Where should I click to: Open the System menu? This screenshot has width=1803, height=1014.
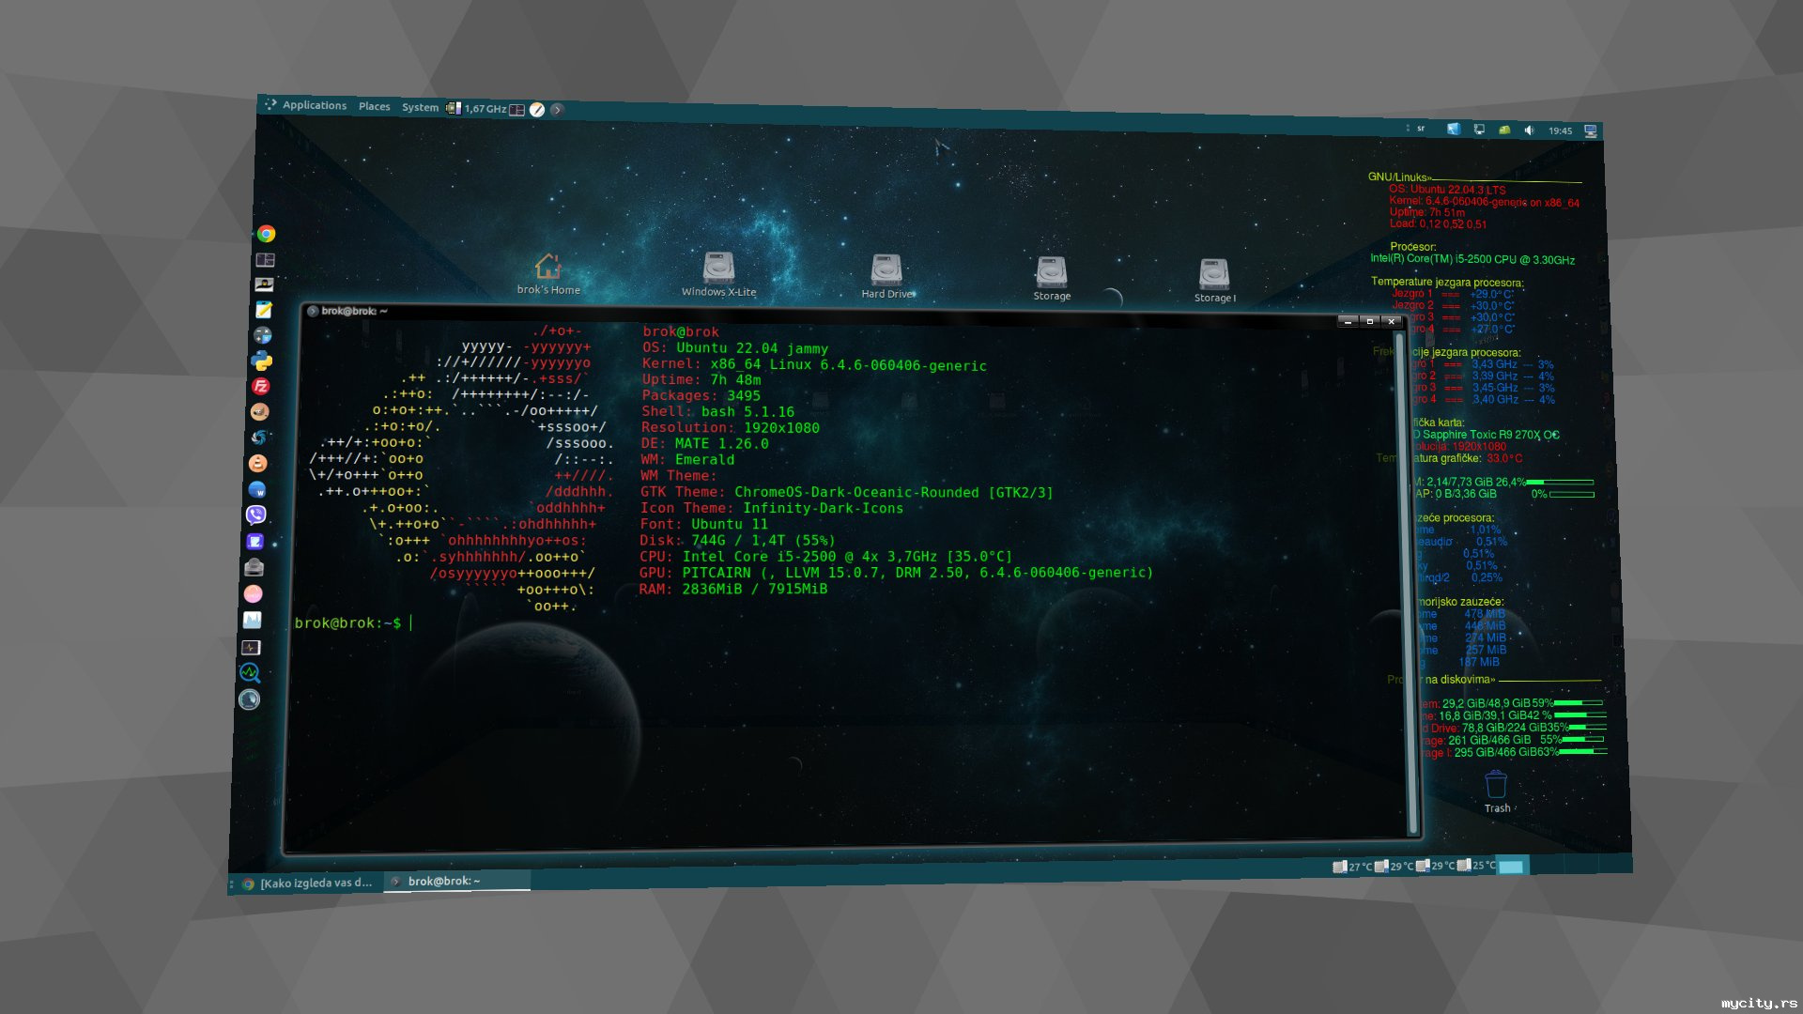tap(420, 107)
